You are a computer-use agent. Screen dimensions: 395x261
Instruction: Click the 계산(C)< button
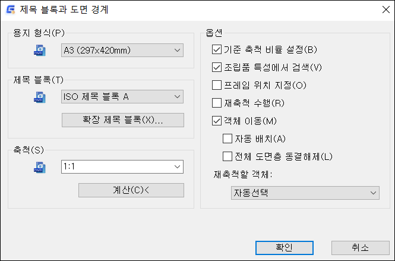(131, 190)
